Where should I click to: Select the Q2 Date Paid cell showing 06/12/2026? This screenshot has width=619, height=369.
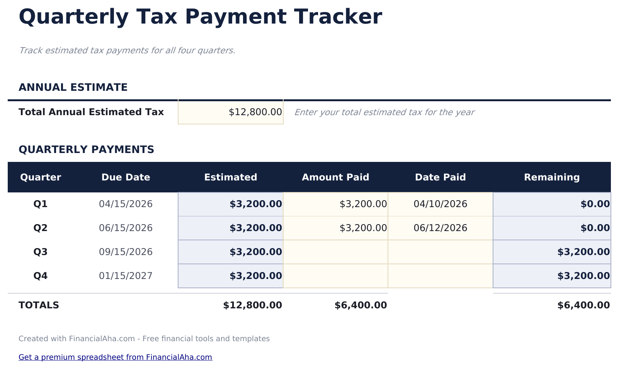click(440, 228)
